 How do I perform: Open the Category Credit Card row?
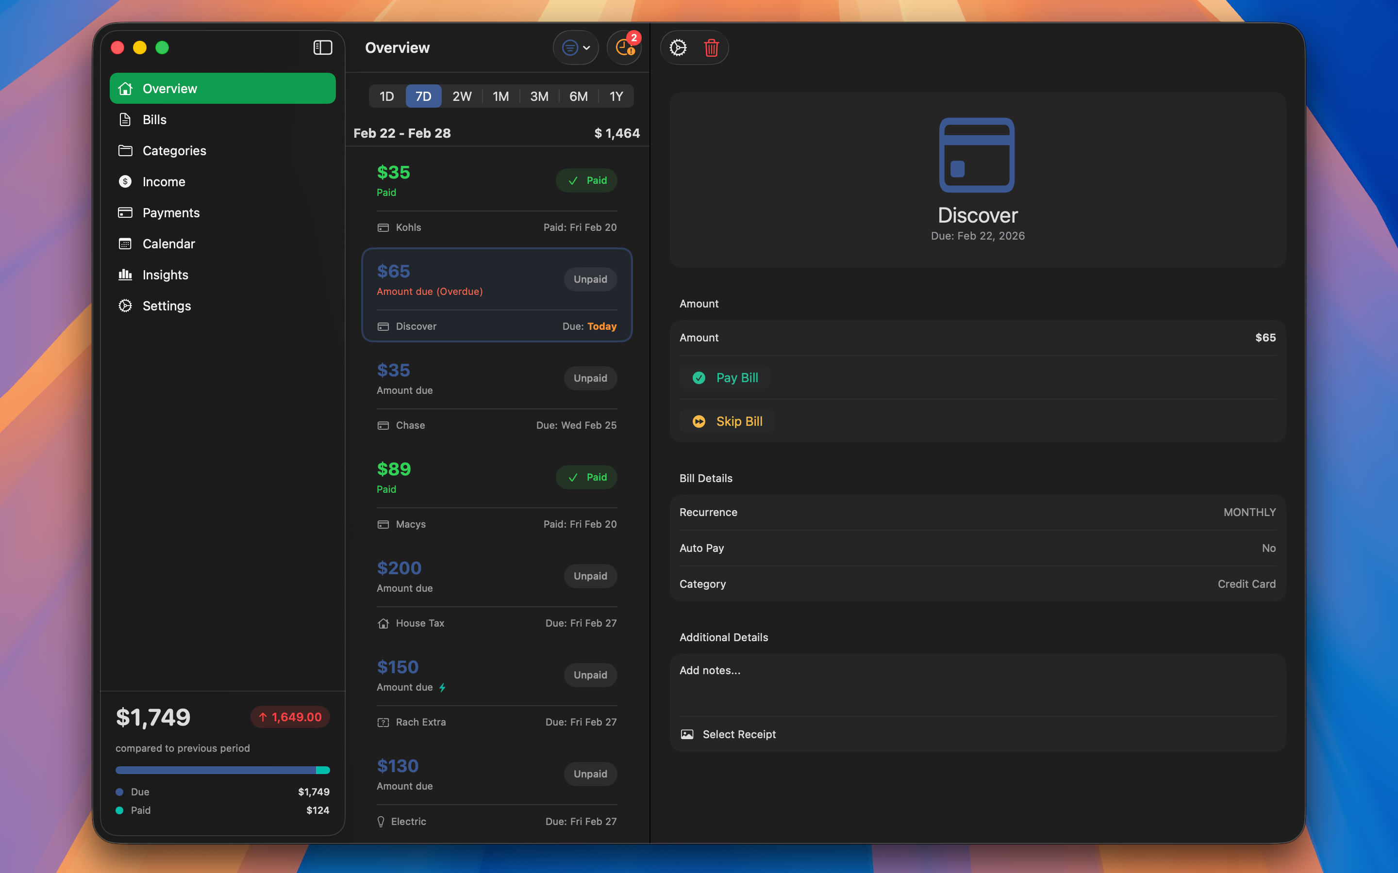pyautogui.click(x=978, y=584)
